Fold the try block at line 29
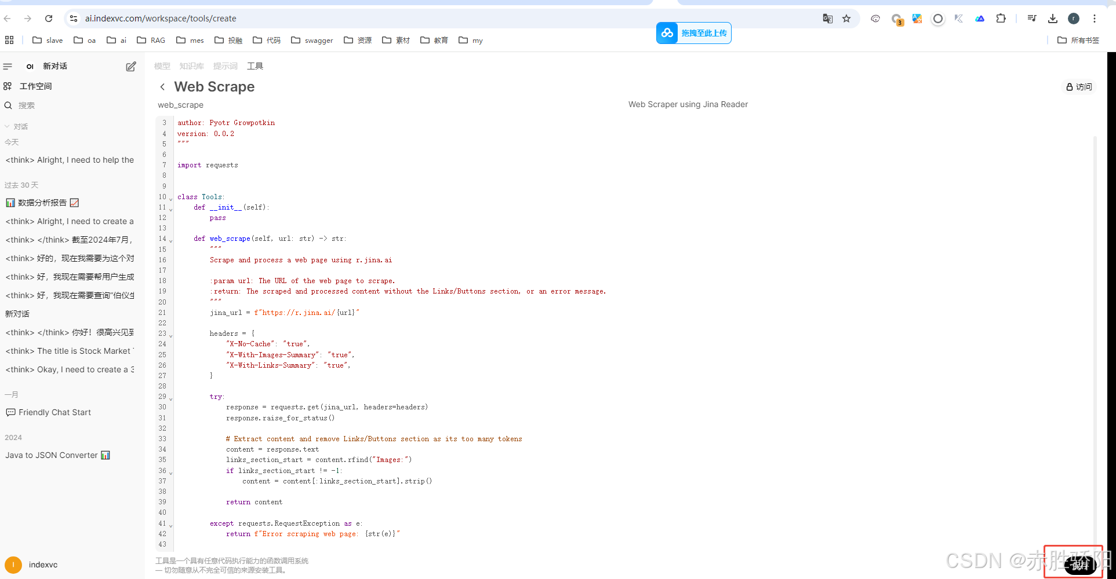The height and width of the screenshot is (579, 1116). [x=170, y=398]
